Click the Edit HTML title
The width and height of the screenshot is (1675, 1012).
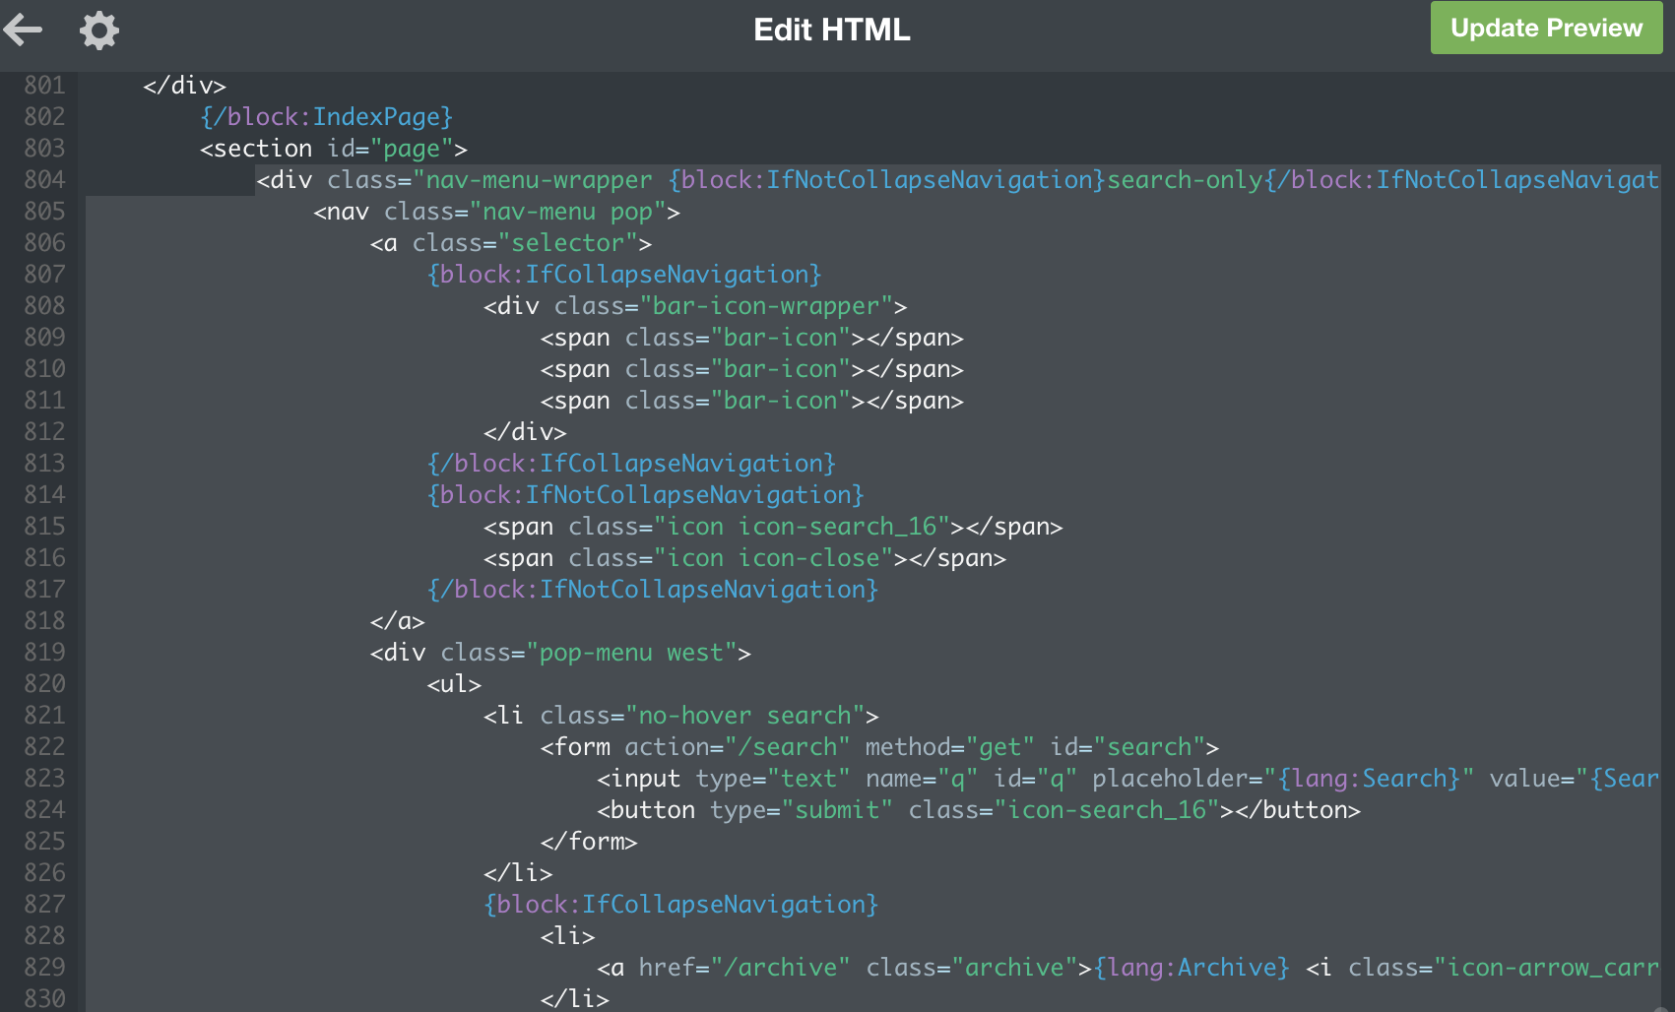(x=831, y=30)
